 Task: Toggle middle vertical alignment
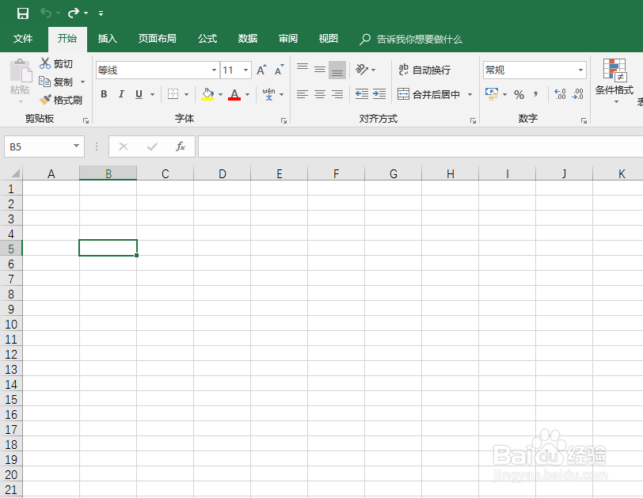[320, 70]
